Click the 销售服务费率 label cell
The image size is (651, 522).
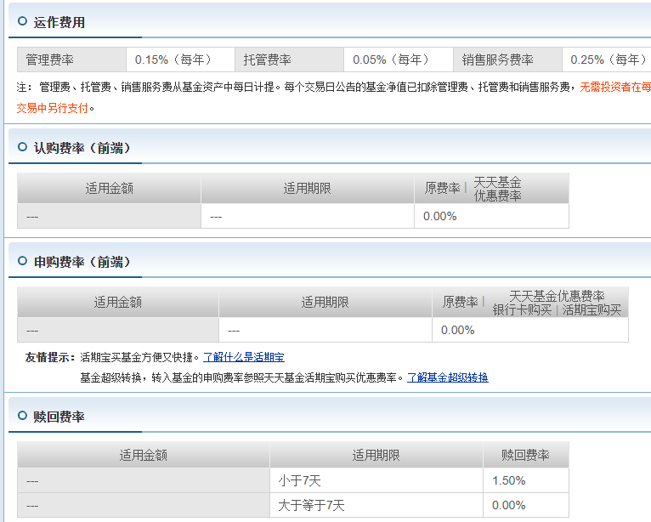507,60
